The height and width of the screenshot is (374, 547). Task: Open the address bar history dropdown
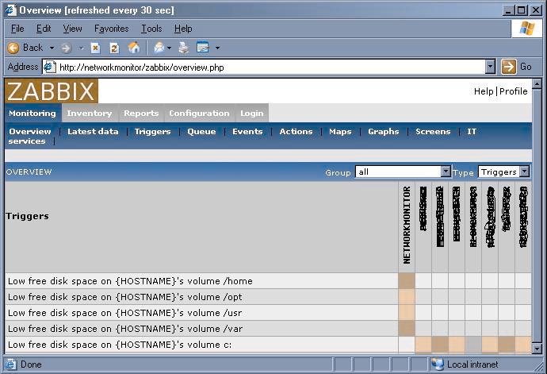pos(490,67)
